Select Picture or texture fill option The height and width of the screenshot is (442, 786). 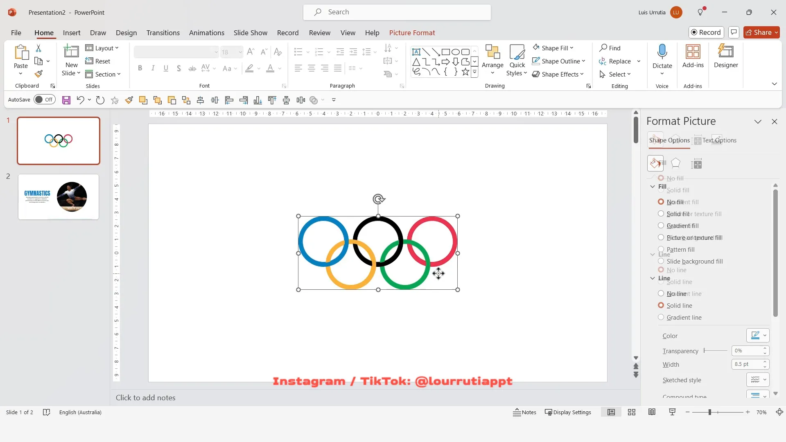tap(690, 237)
